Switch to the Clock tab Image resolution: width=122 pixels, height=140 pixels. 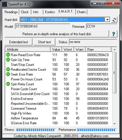click(25, 12)
